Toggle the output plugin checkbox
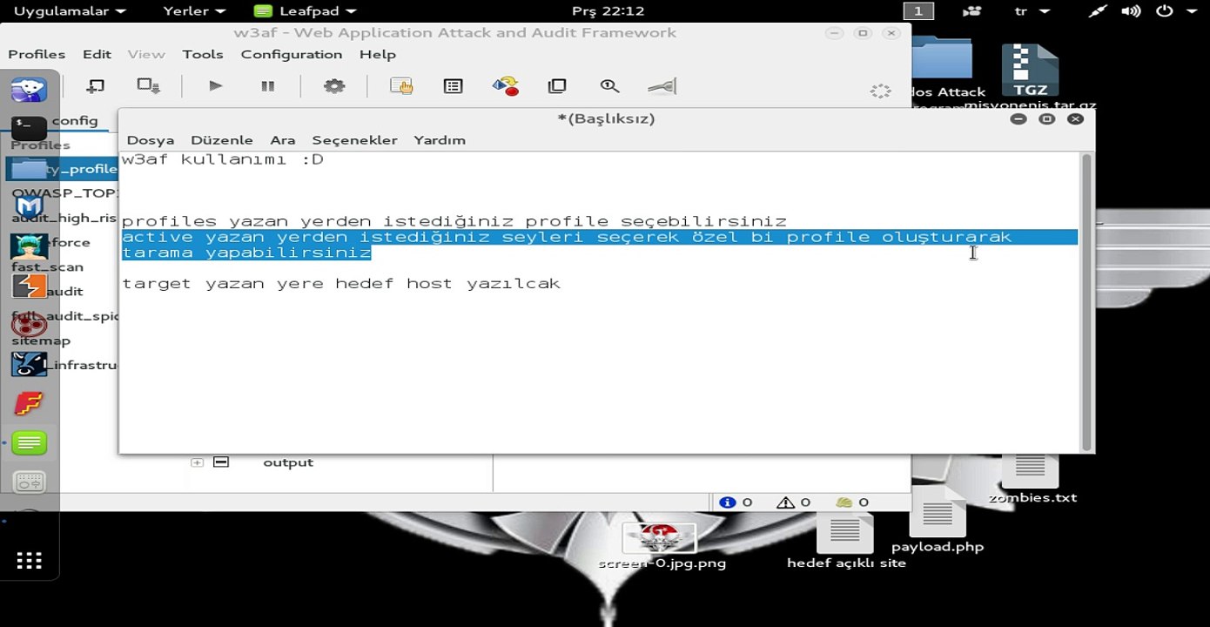The width and height of the screenshot is (1210, 627). tap(221, 462)
